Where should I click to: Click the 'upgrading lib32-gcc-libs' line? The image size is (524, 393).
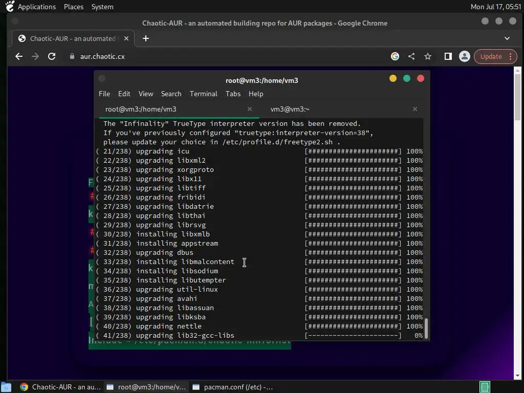tap(259, 336)
